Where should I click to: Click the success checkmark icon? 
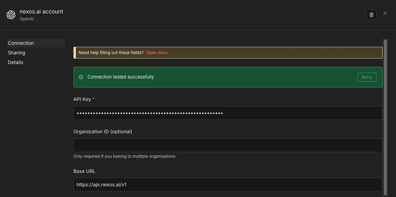click(x=81, y=77)
